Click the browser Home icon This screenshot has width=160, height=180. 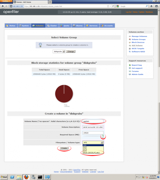(151, 6)
